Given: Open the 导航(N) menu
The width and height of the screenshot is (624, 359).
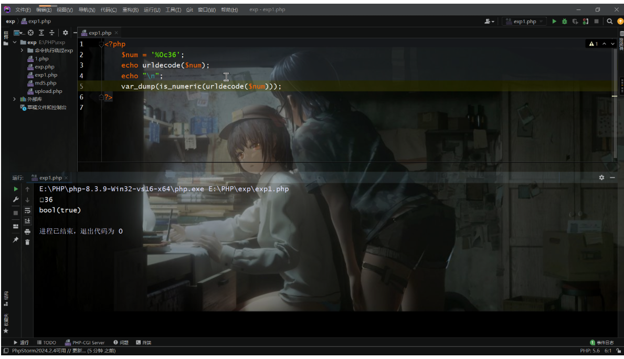Looking at the screenshot, I should click(x=87, y=9).
